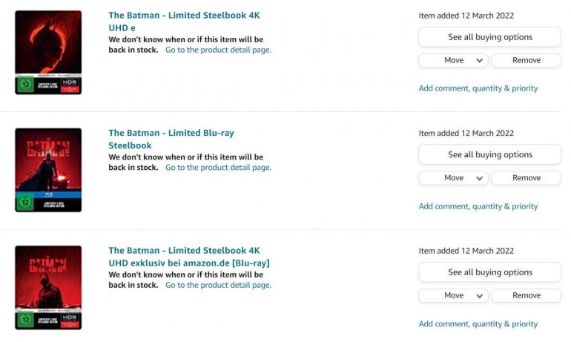See all buying options for first Steelbook
This screenshot has height=342, width=571.
[x=489, y=37]
